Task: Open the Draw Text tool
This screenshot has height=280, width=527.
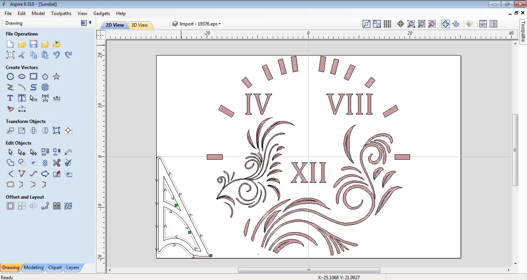Action: pos(10,98)
